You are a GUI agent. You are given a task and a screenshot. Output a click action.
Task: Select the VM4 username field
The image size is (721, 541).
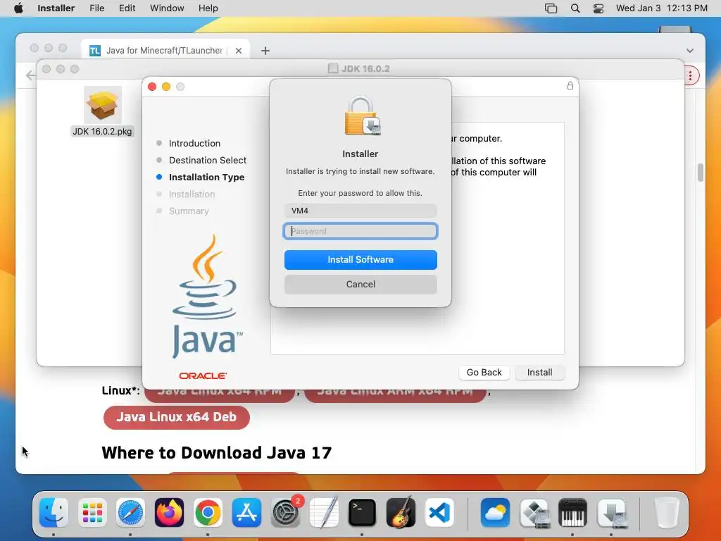pos(360,211)
